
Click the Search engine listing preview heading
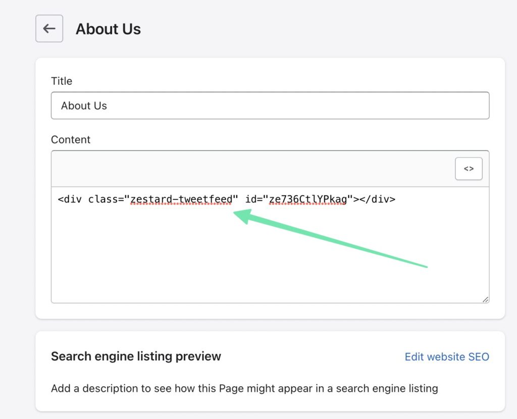[x=136, y=356]
